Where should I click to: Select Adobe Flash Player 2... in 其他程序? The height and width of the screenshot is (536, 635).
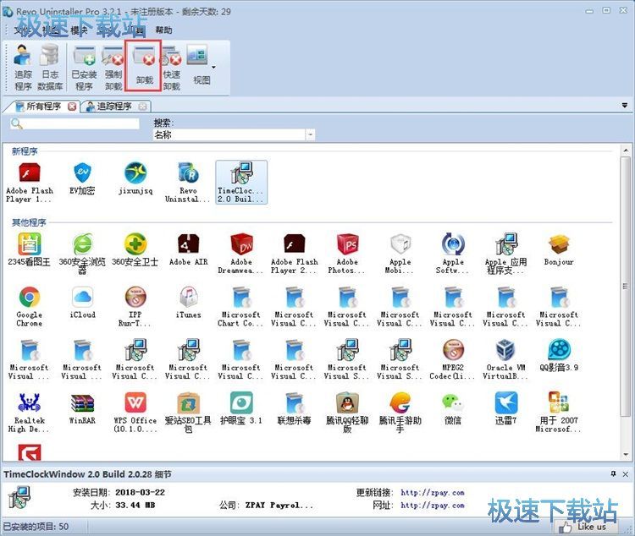click(295, 254)
